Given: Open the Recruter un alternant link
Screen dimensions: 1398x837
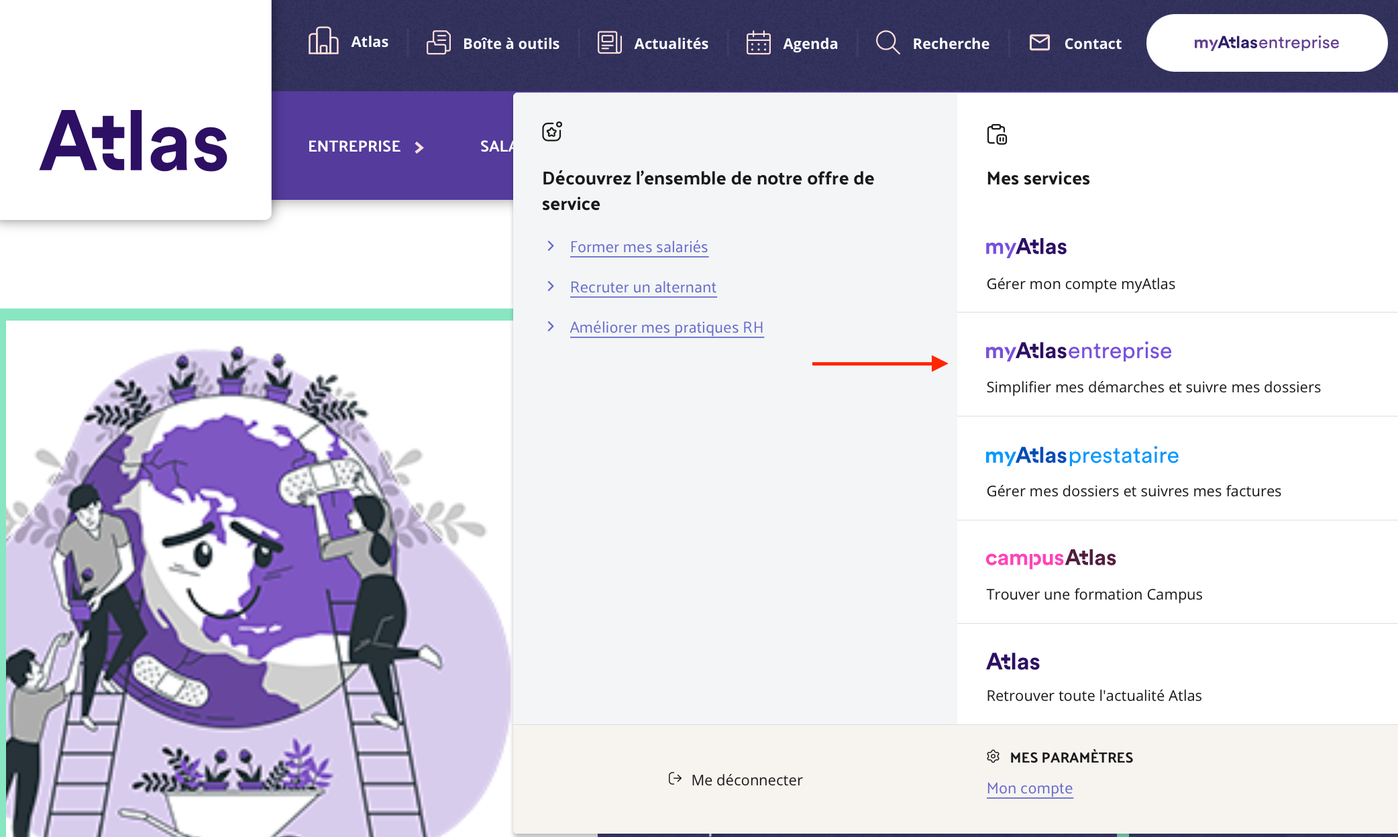Looking at the screenshot, I should point(643,287).
